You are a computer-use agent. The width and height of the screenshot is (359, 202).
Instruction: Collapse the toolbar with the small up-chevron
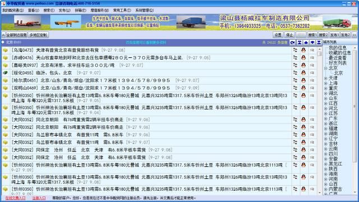click(3, 35)
